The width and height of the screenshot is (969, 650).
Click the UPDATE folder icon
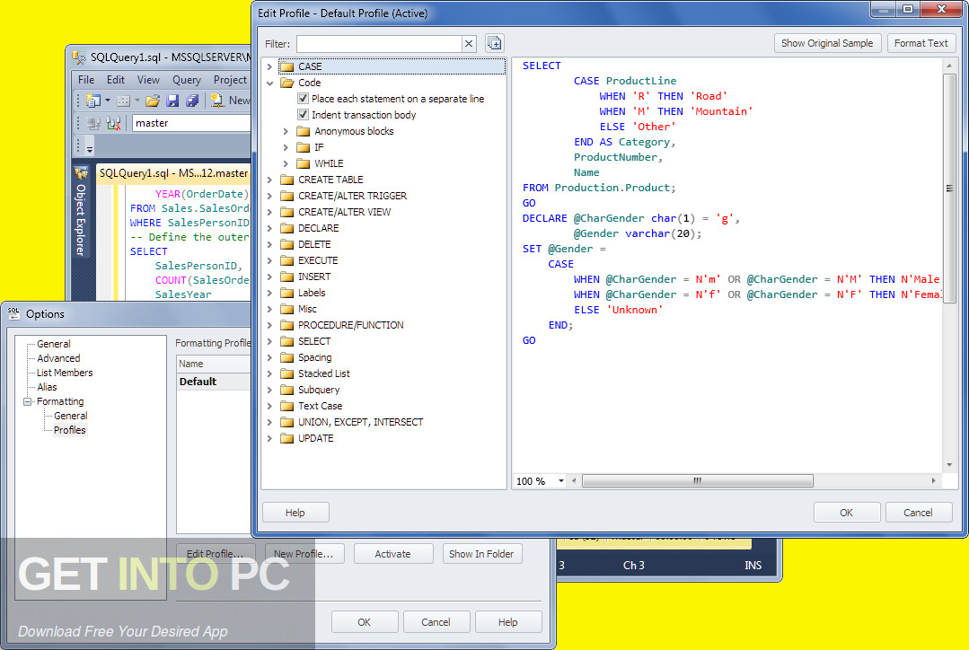point(286,438)
